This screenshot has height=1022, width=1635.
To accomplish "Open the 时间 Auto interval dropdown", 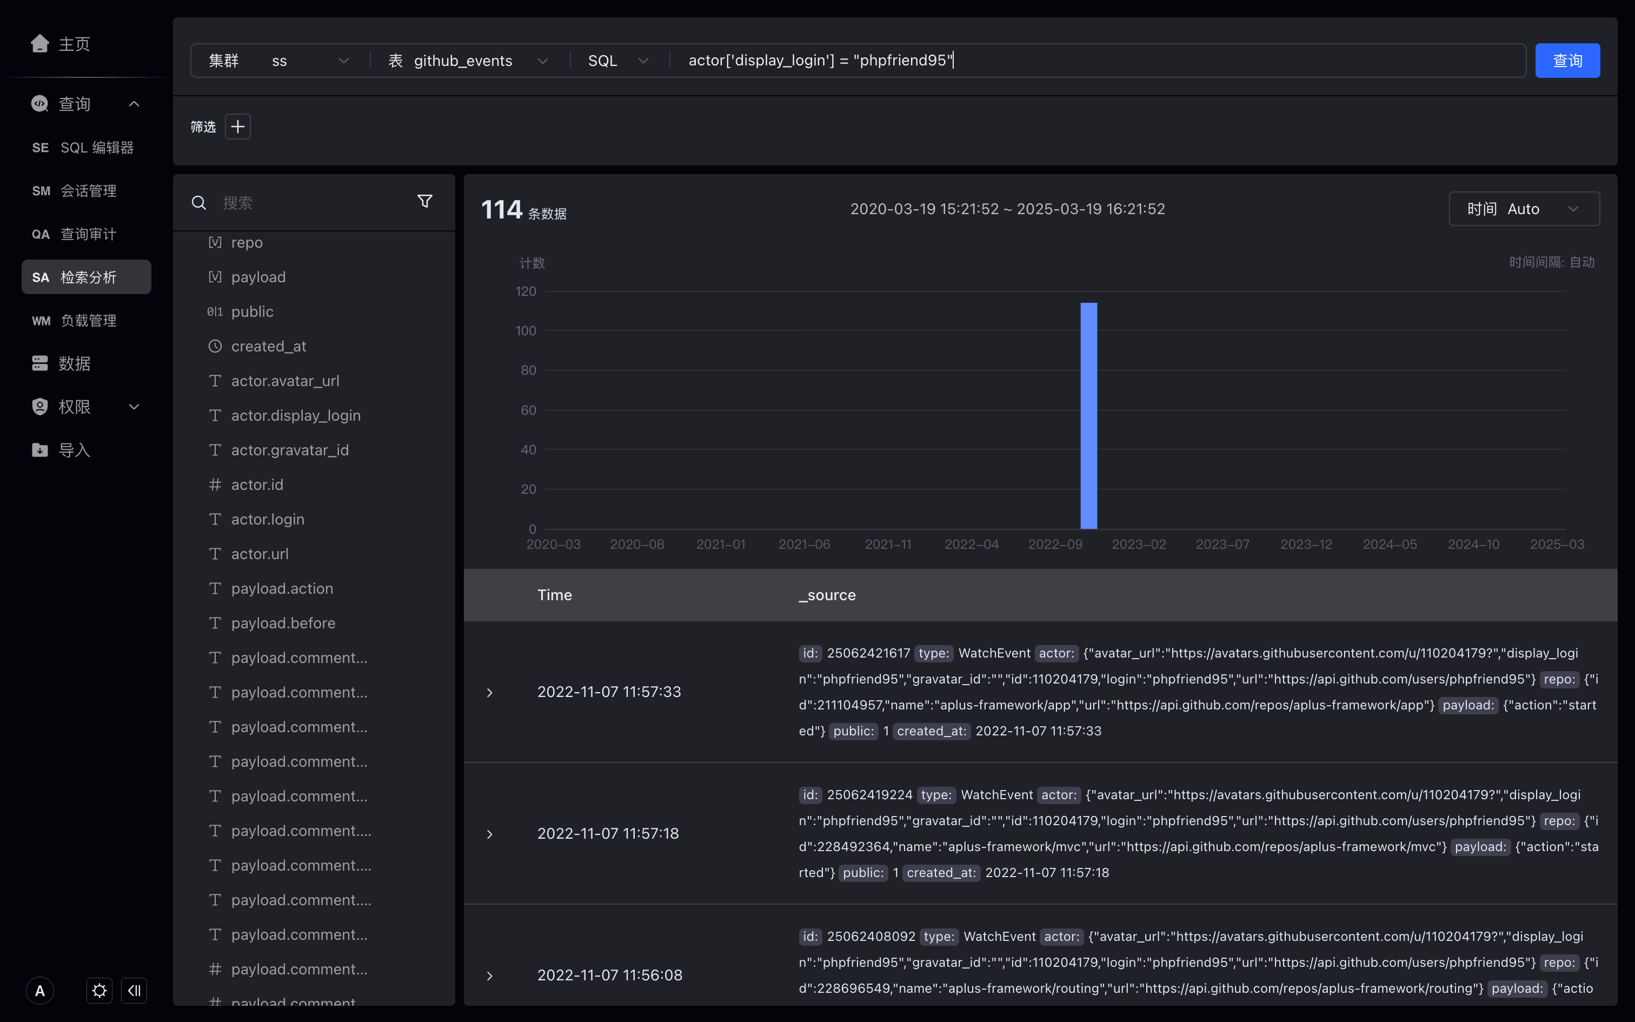I will pos(1524,209).
